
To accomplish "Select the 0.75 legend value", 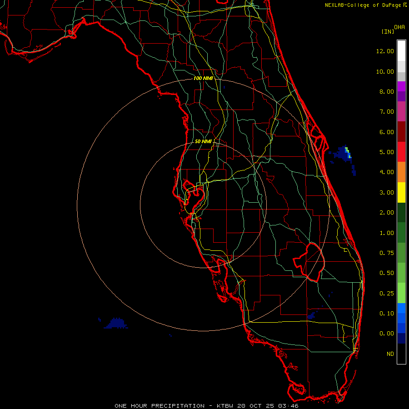I will (386, 253).
